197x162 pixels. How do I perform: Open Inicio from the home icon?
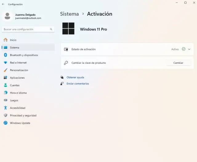pyautogui.click(x=5, y=40)
